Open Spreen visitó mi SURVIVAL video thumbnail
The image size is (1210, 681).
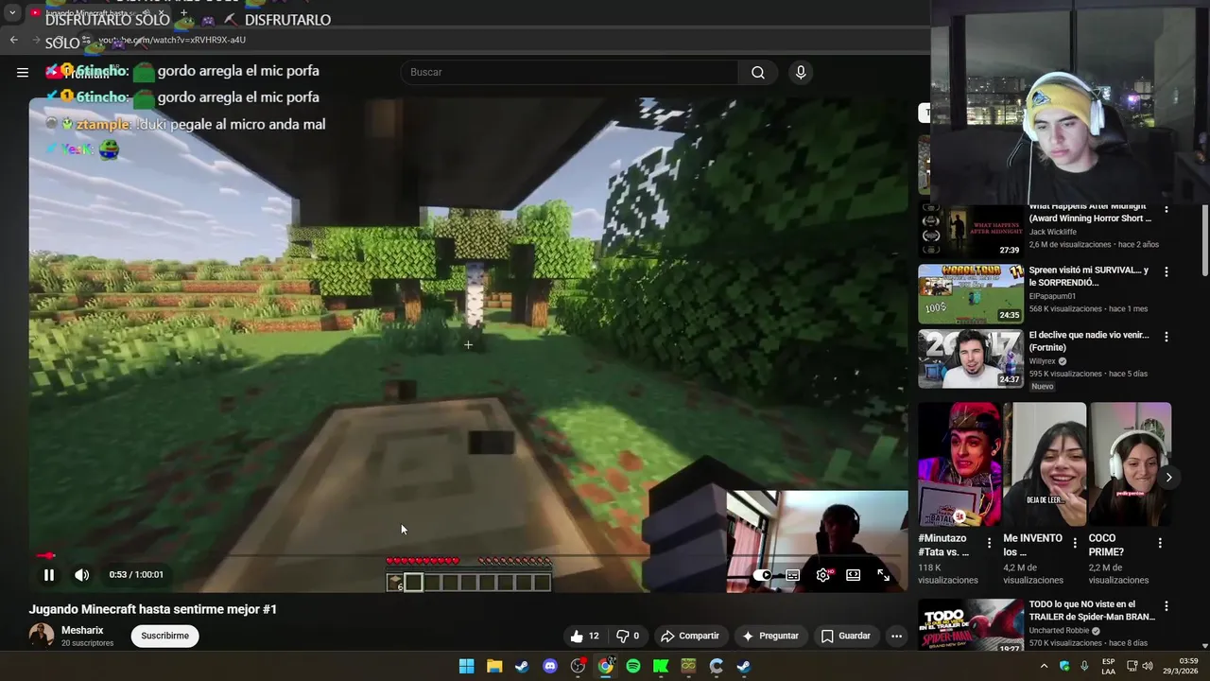[971, 294]
